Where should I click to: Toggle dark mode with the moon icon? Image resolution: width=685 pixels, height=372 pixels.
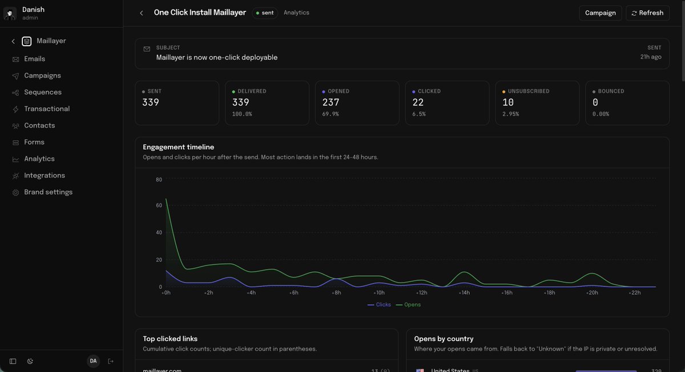30,361
